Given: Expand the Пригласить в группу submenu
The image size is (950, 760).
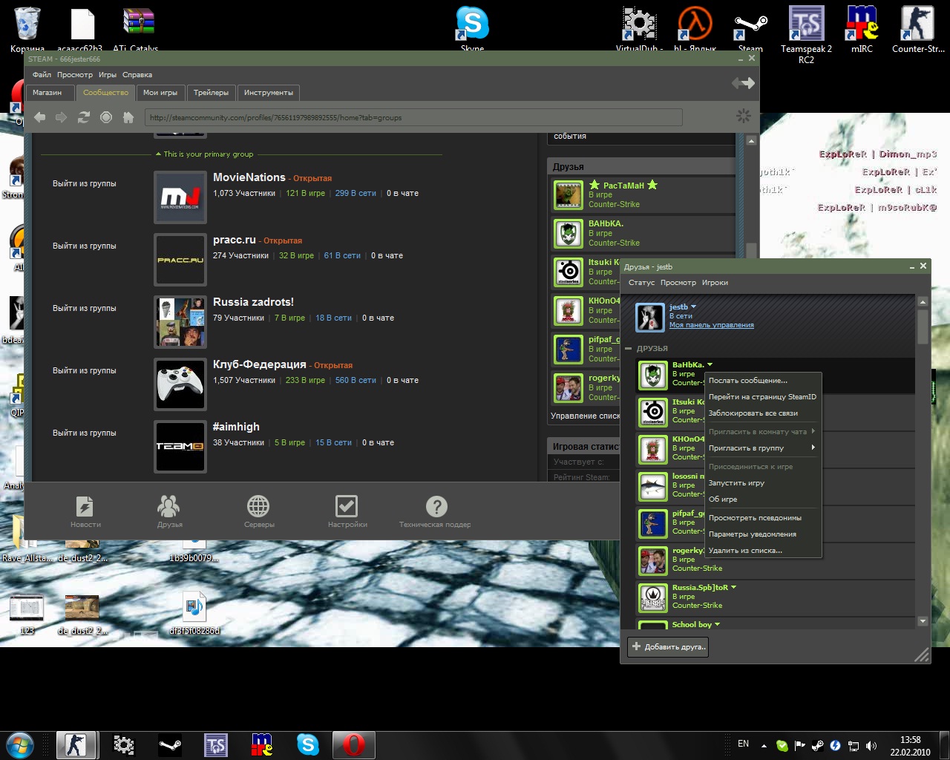Looking at the screenshot, I should coord(761,448).
